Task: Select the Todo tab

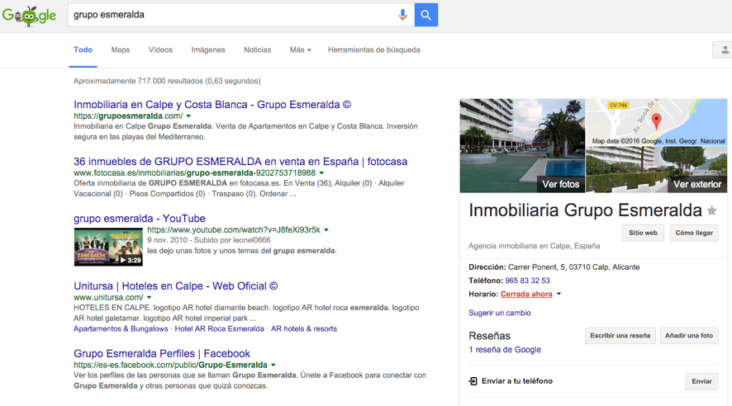Action: click(x=83, y=50)
